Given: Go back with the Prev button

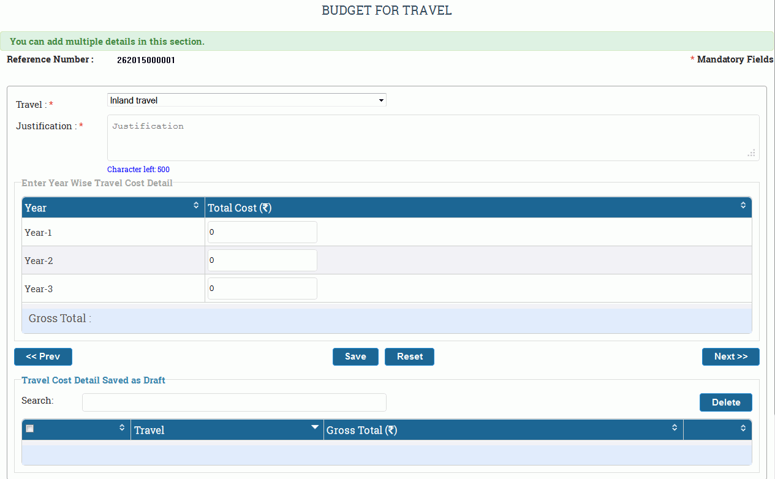Looking at the screenshot, I should click(x=43, y=356).
